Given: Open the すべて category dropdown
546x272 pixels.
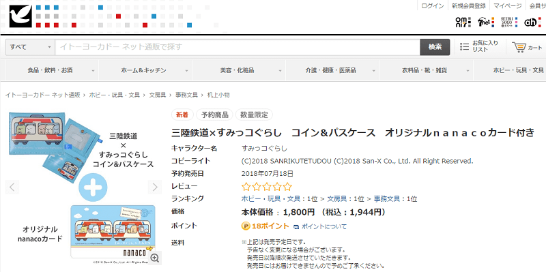Looking at the screenshot, I should 30,47.
